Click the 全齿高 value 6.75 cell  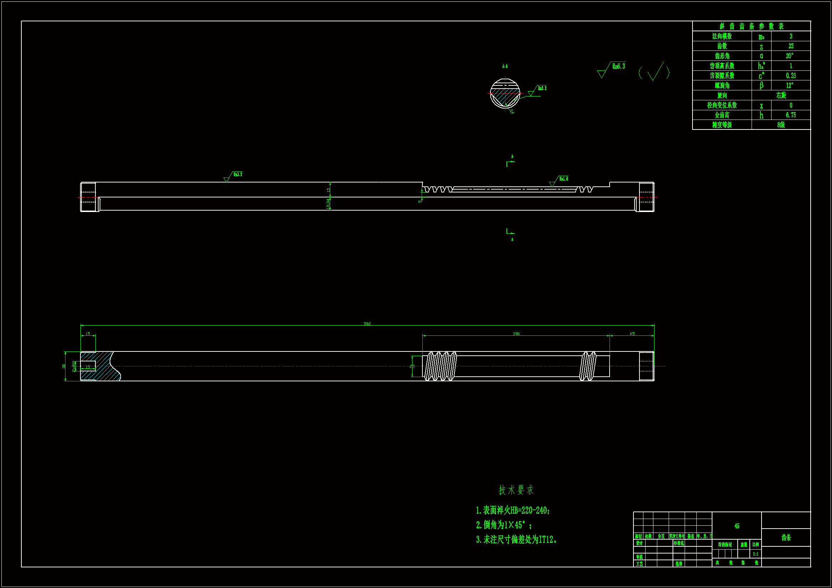point(790,115)
